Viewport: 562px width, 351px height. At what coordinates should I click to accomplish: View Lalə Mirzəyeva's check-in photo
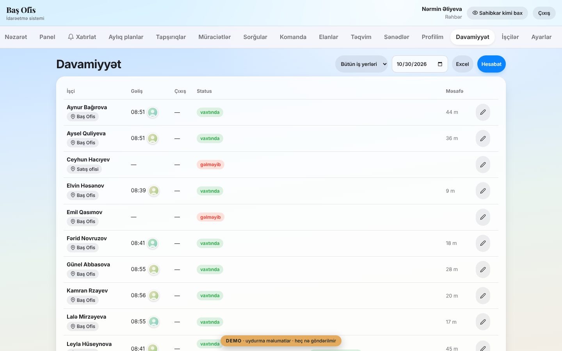click(154, 322)
